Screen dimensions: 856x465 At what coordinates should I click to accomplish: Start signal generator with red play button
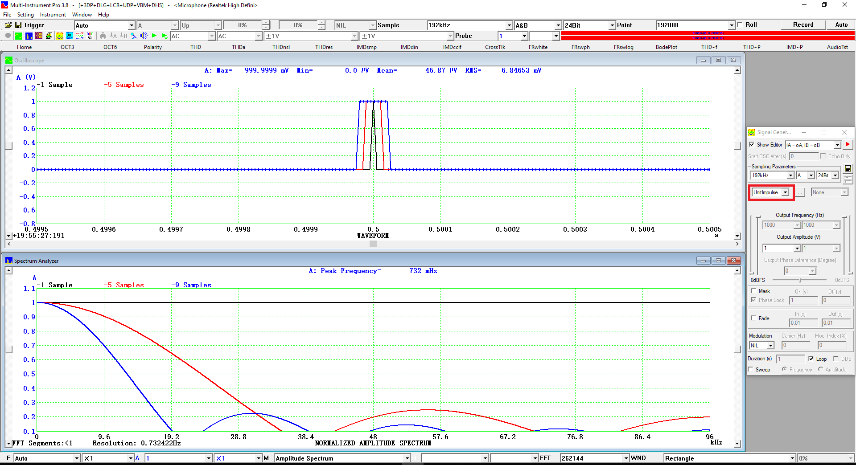(x=848, y=144)
